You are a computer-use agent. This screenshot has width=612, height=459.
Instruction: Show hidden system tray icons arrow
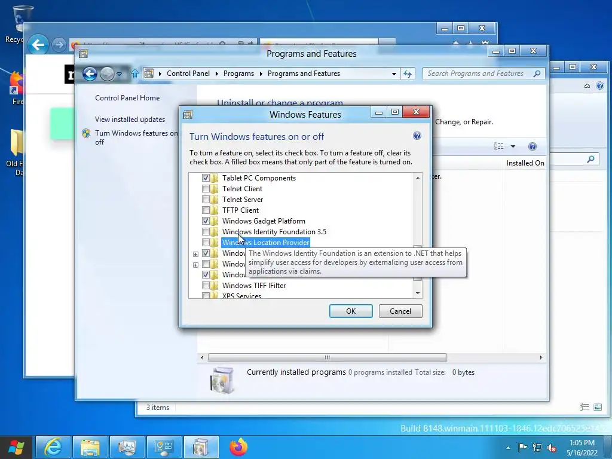[x=508, y=448]
